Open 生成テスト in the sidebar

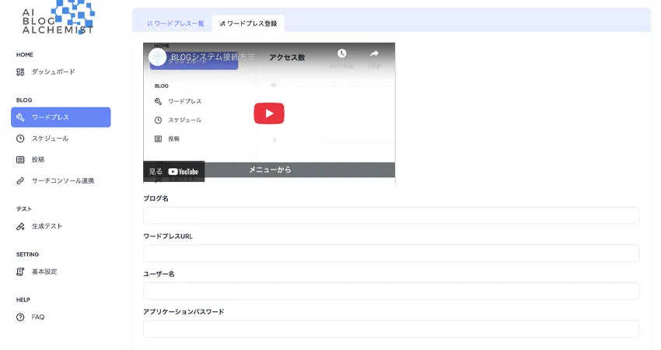pos(47,226)
